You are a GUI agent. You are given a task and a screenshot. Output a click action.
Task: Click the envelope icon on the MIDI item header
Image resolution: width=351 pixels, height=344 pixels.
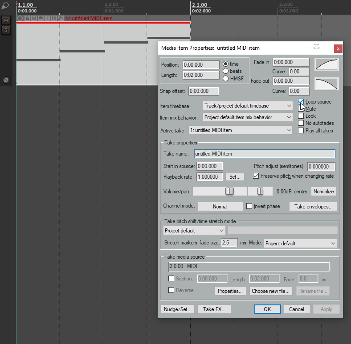coord(61,18)
